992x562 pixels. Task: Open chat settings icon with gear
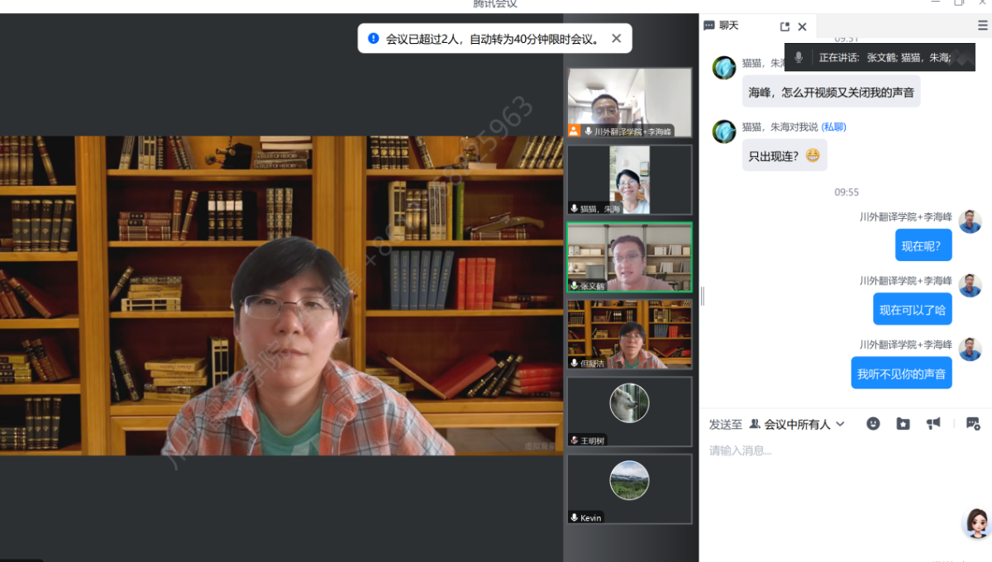(x=972, y=423)
